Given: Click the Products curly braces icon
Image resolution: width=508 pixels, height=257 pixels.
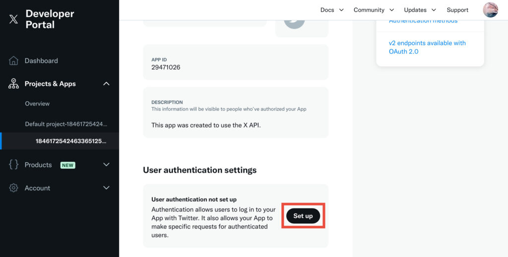Looking at the screenshot, I should (13, 165).
